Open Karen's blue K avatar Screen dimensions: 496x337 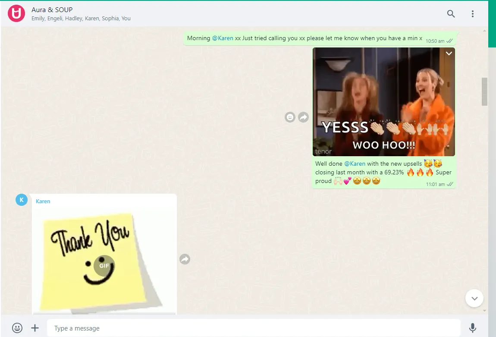pyautogui.click(x=22, y=200)
